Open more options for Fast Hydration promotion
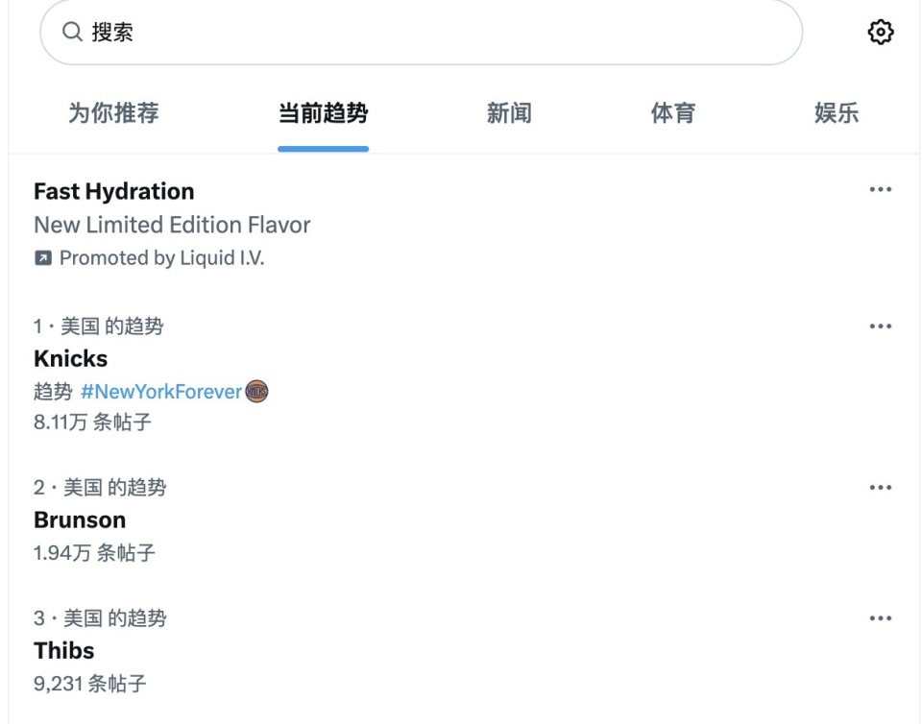This screenshot has height=724, width=922. [881, 189]
